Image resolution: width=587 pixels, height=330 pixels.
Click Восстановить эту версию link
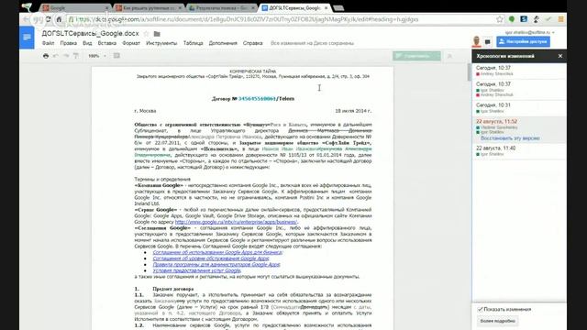[510, 138]
